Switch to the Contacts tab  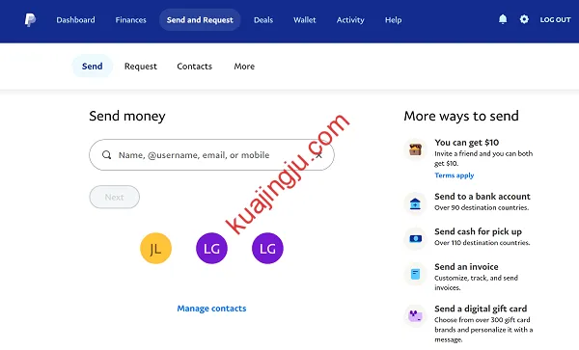click(x=195, y=67)
